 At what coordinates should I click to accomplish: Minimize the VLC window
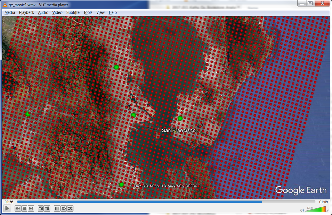click(x=302, y=3)
